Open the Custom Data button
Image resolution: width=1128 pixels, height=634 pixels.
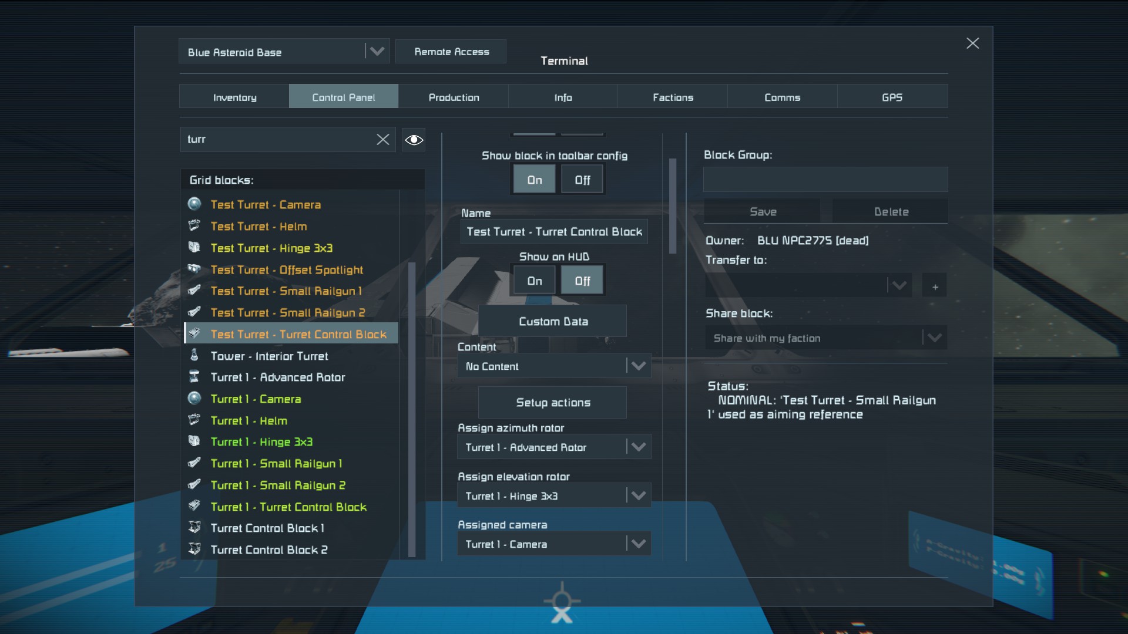pyautogui.click(x=552, y=321)
